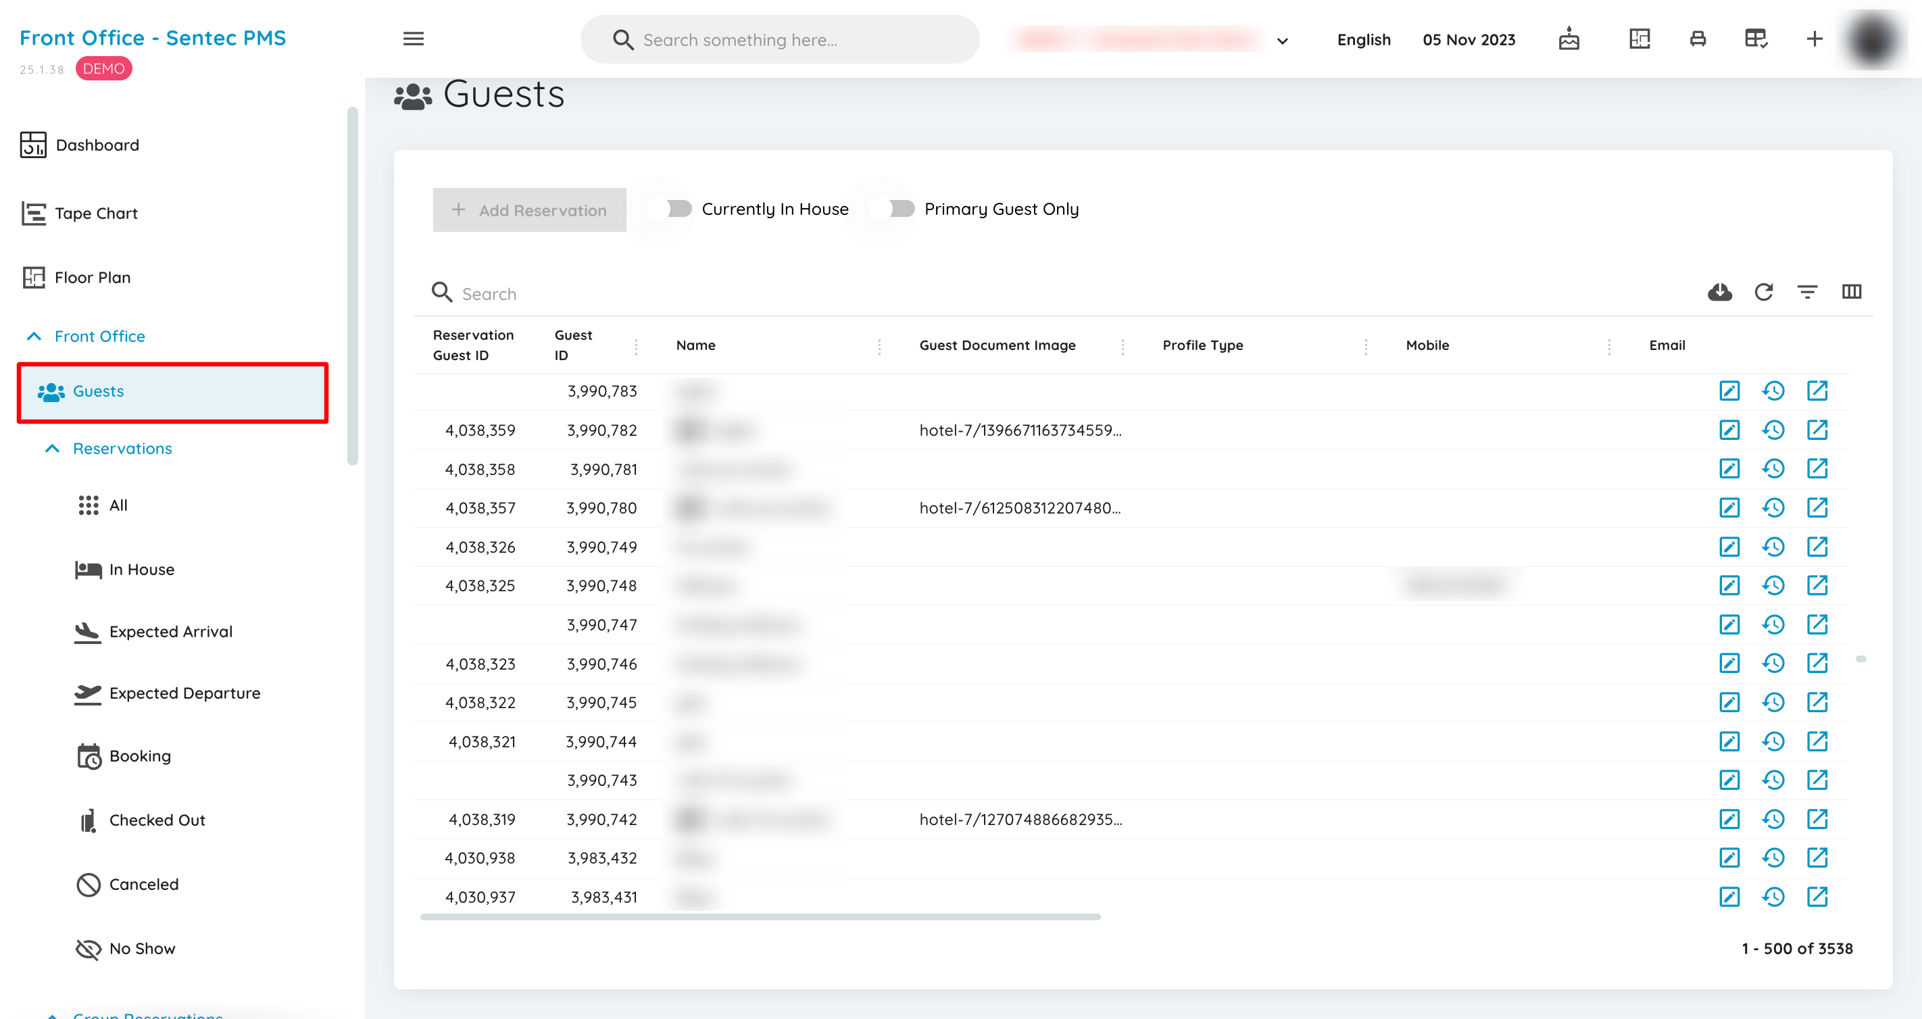
Task: Edit guest 3,990,749 record
Action: [x=1729, y=547]
